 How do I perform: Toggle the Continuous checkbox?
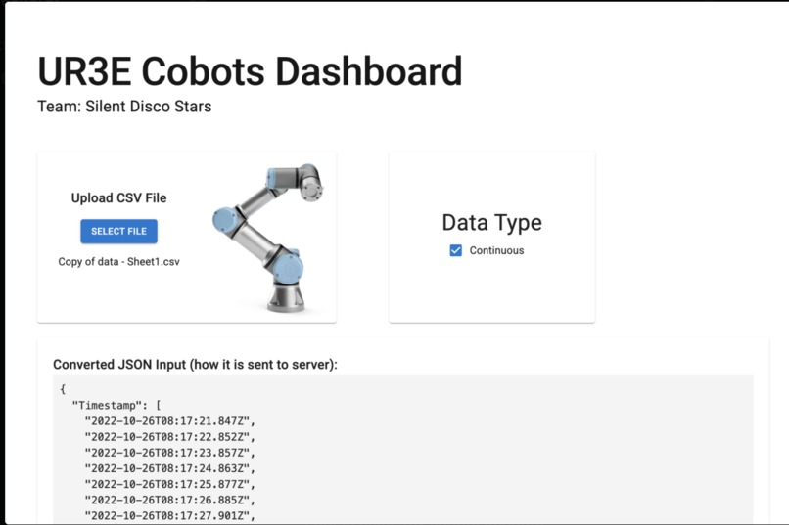(x=456, y=250)
